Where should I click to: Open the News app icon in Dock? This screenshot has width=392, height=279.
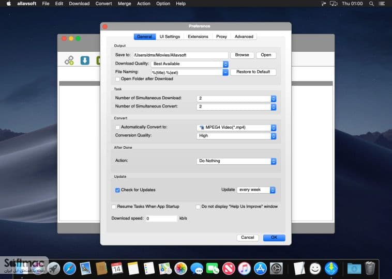[x=229, y=269]
